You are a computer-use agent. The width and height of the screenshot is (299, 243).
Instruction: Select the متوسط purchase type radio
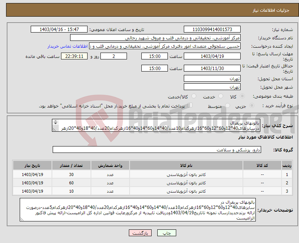[x=227, y=105]
